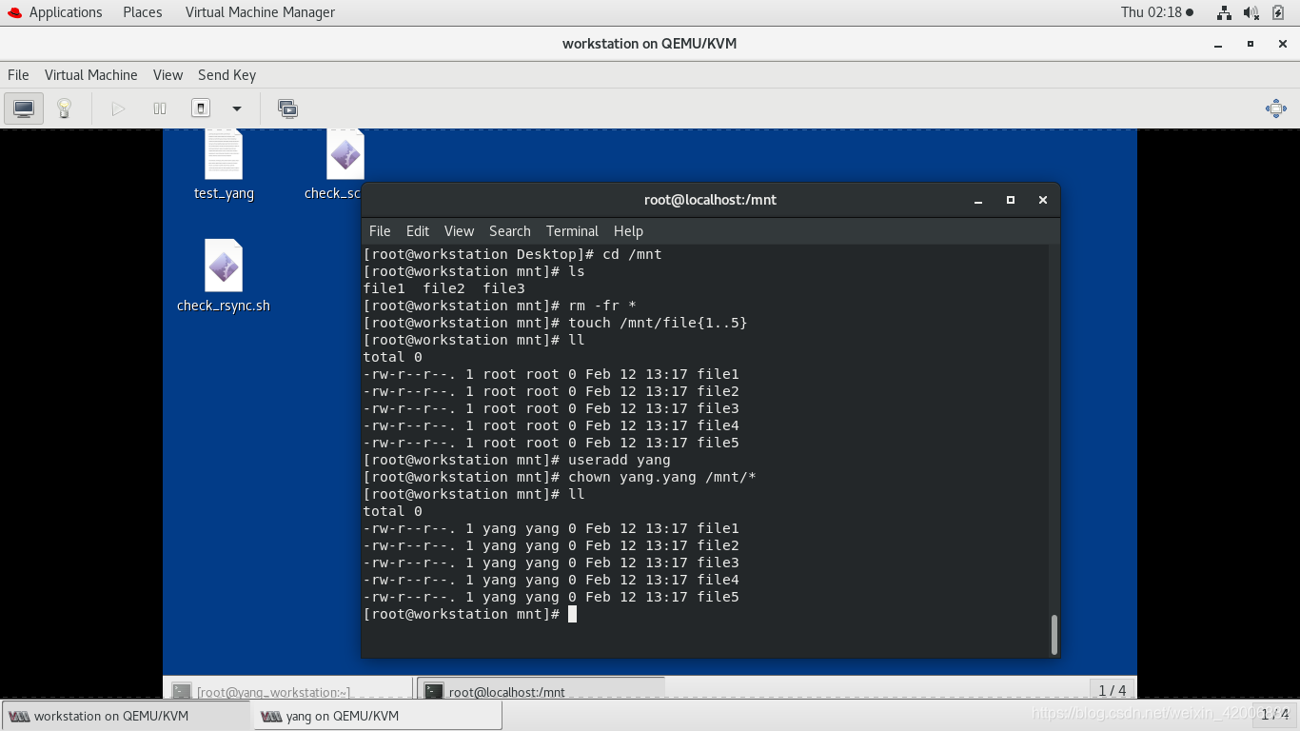Pause the virtual machine

click(x=160, y=109)
